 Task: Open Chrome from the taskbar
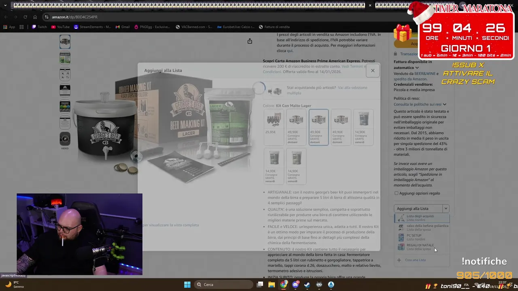284,285
